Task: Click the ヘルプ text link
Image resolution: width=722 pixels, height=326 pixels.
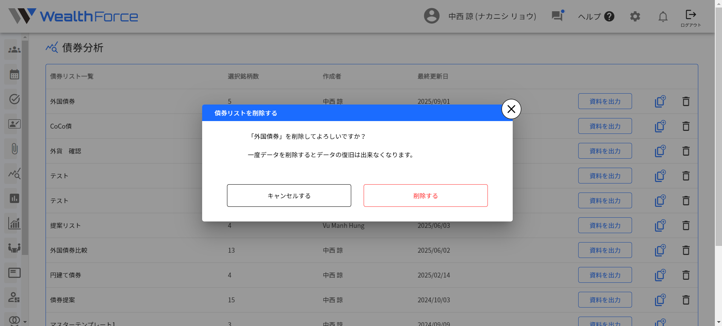Action: (x=589, y=17)
